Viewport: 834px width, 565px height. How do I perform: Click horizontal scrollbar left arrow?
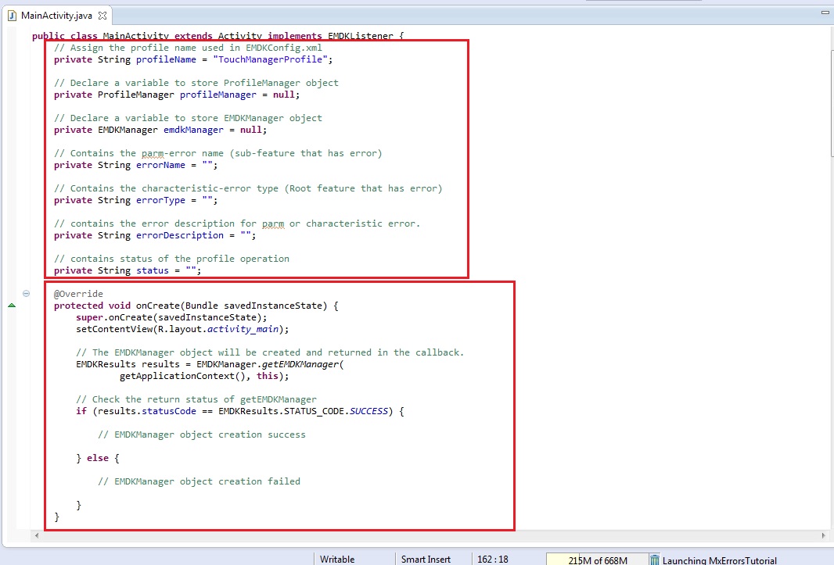(x=35, y=535)
